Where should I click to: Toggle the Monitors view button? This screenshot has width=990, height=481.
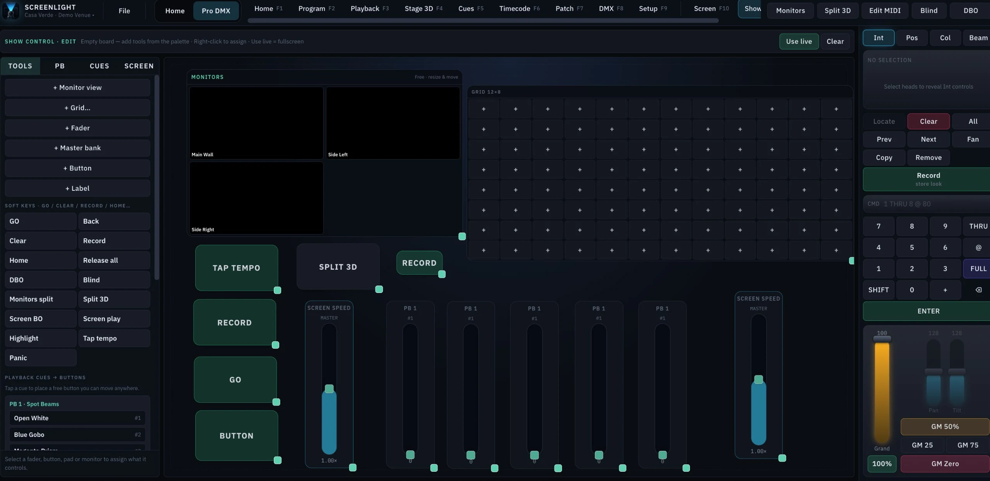[790, 10]
